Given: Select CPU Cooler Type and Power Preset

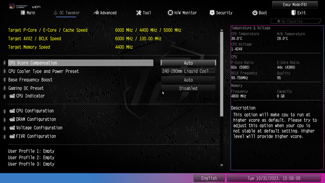Looking at the screenshot, I should 43,72.
